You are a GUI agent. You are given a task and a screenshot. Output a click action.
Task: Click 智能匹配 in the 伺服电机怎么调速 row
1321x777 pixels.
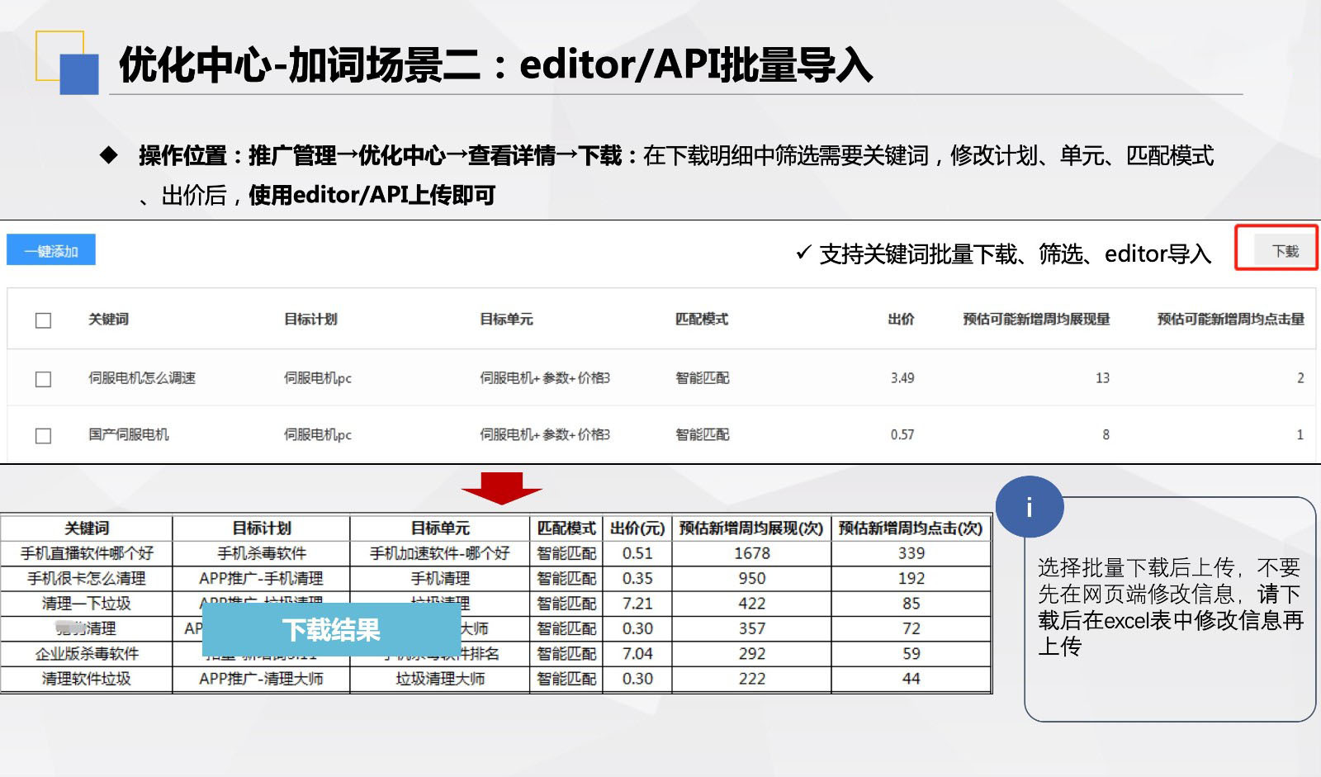click(x=703, y=378)
